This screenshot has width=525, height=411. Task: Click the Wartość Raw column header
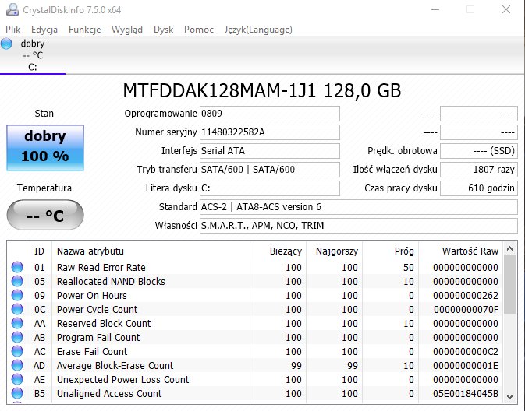461,251
